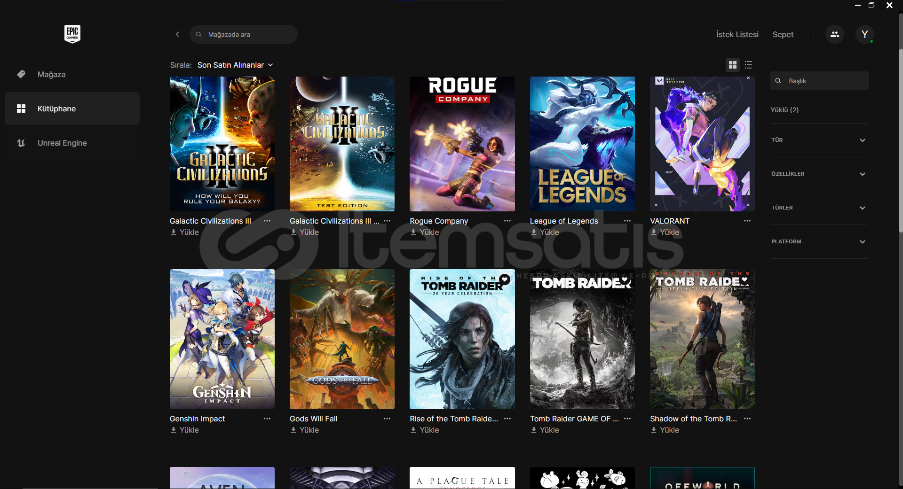
Task: Open more options for VALORANT
Action: pos(747,221)
